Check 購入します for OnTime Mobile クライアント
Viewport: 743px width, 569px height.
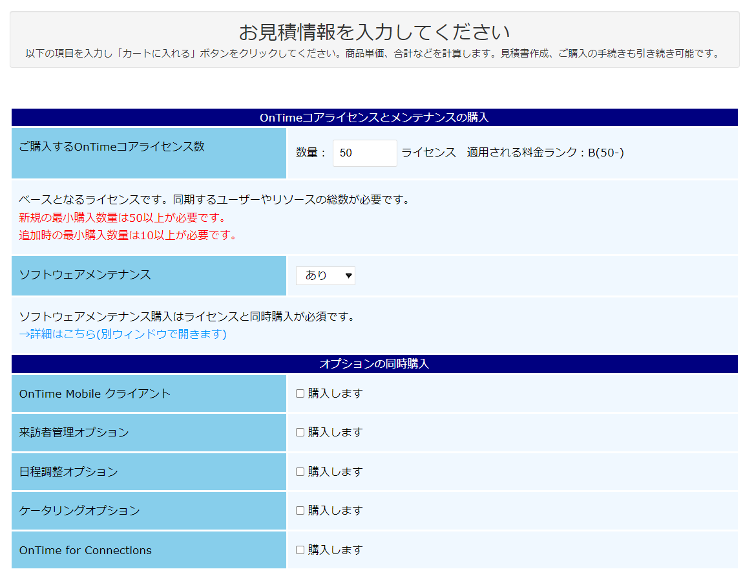300,394
